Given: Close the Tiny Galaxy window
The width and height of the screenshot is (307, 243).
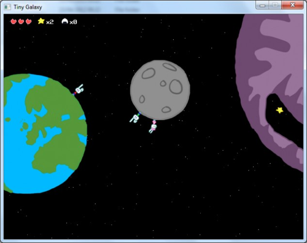Looking at the screenshot, I should 292,5.
